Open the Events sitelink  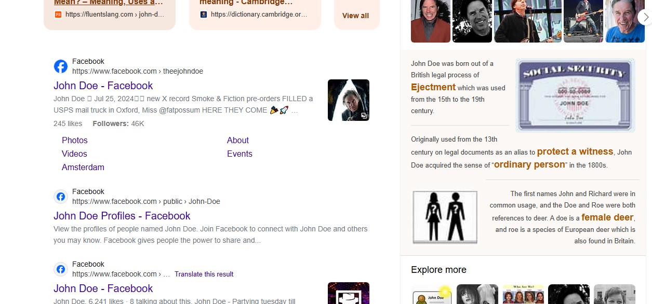pyautogui.click(x=239, y=154)
